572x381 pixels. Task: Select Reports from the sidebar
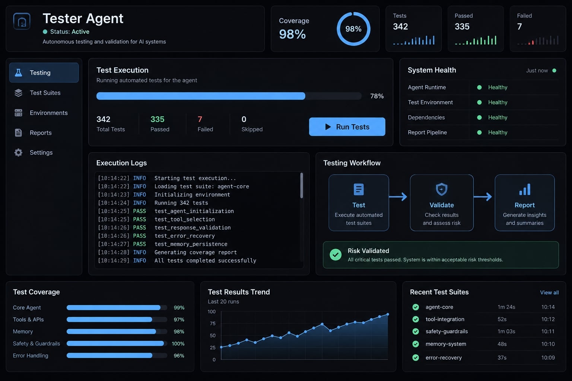click(x=44, y=132)
